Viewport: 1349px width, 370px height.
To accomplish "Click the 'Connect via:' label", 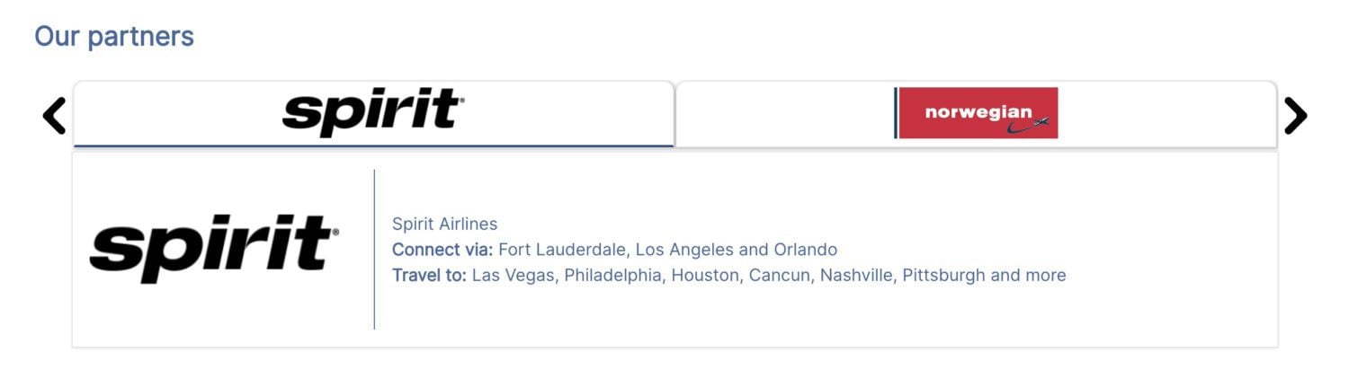I will click(x=442, y=250).
